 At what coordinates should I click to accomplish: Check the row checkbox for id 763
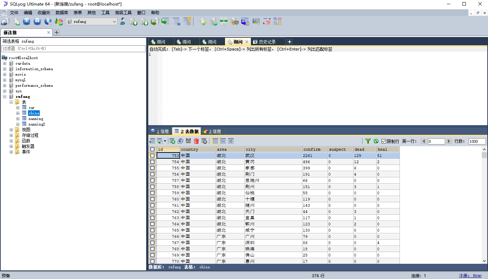point(152,218)
